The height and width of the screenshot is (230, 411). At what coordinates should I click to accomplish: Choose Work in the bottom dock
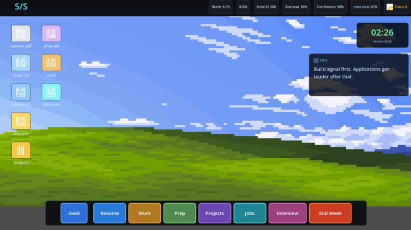(x=145, y=213)
